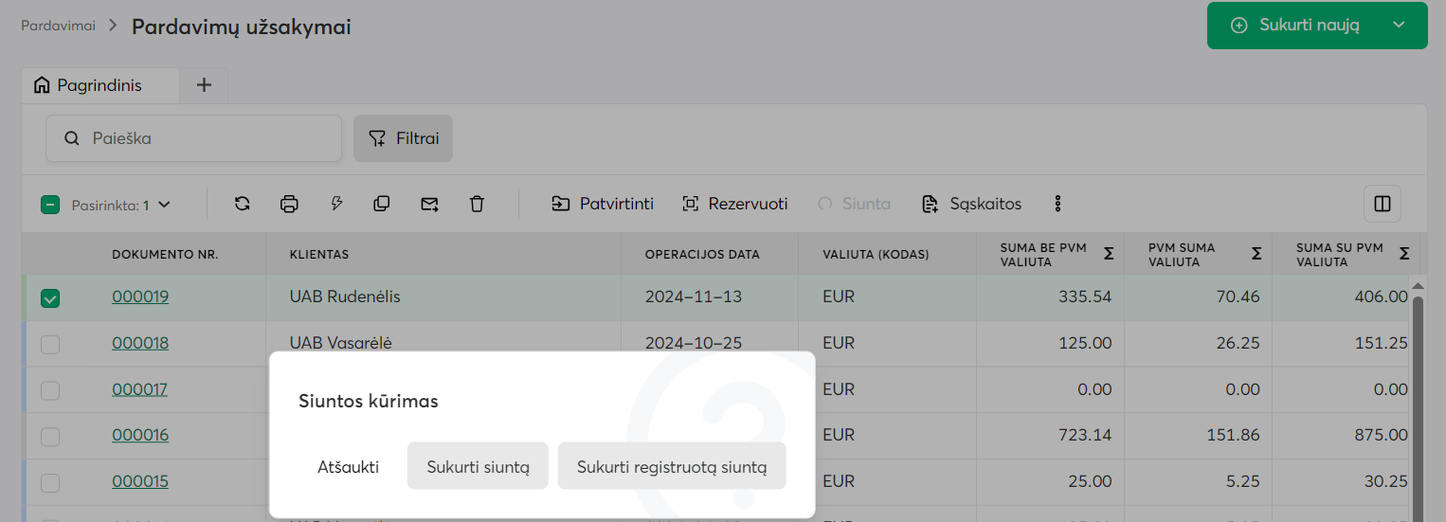1446x522 pixels.
Task: Add a new tab with plus button
Action: pos(204,85)
